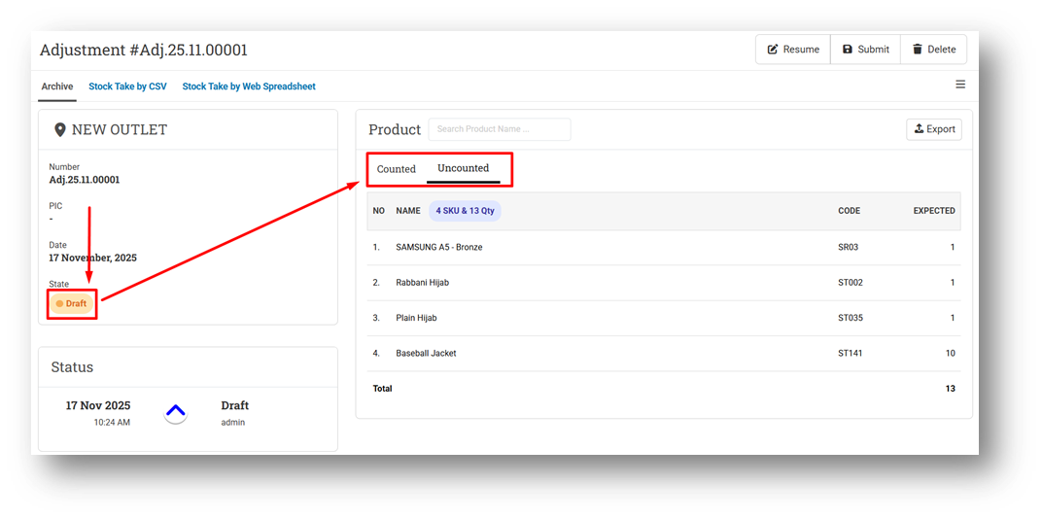Click the location pin icon beside NEW OUTLET
This screenshot has height=518, width=1042.
(x=60, y=130)
